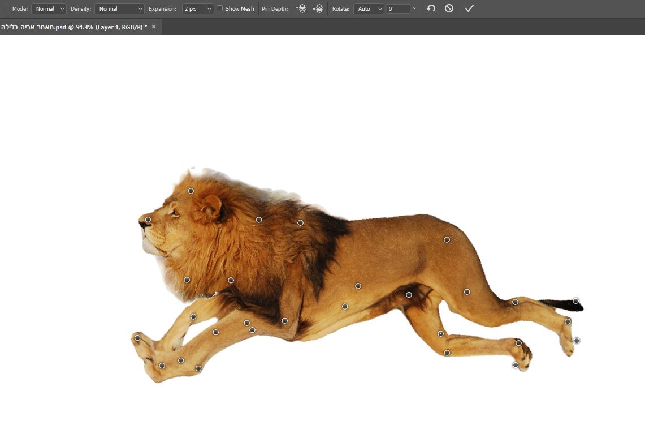Image resolution: width=645 pixels, height=438 pixels.
Task: Select the pin on the lion's nose
Action: click(148, 220)
